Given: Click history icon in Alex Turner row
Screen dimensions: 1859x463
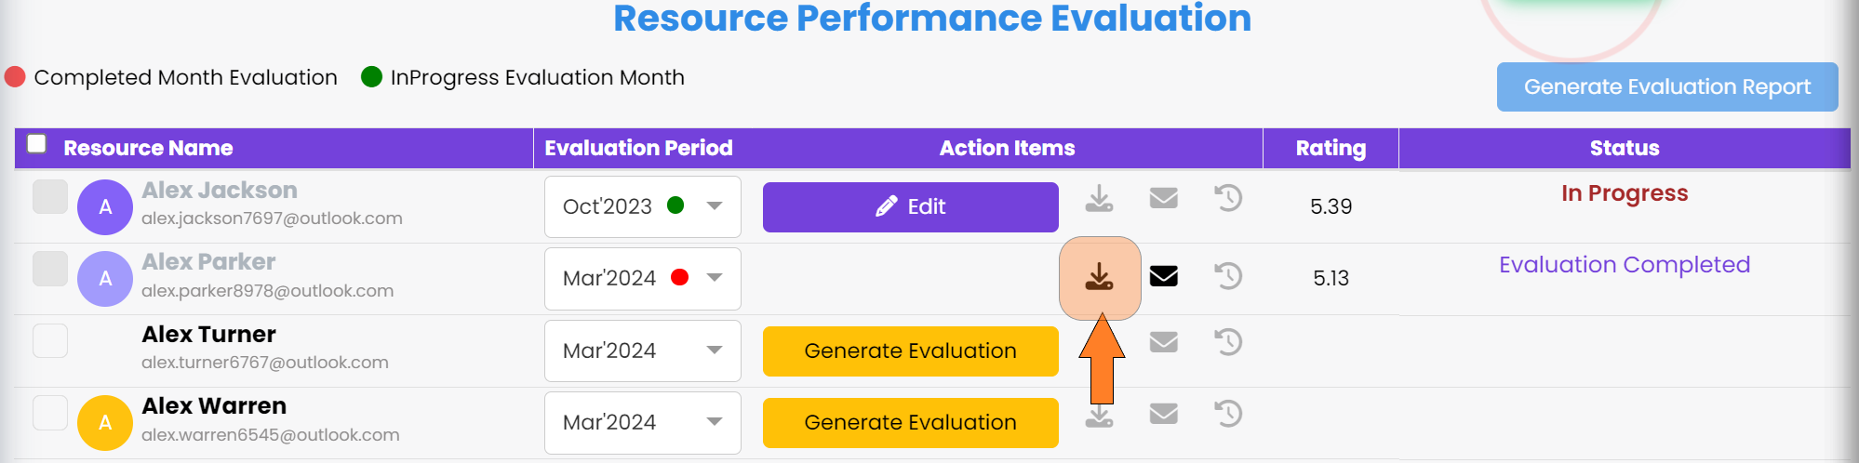Looking at the screenshot, I should pyautogui.click(x=1228, y=342).
